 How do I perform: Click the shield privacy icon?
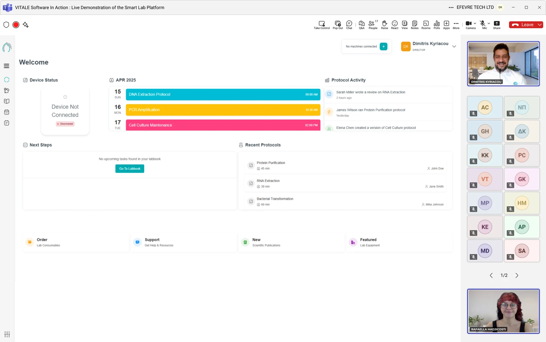[6, 25]
